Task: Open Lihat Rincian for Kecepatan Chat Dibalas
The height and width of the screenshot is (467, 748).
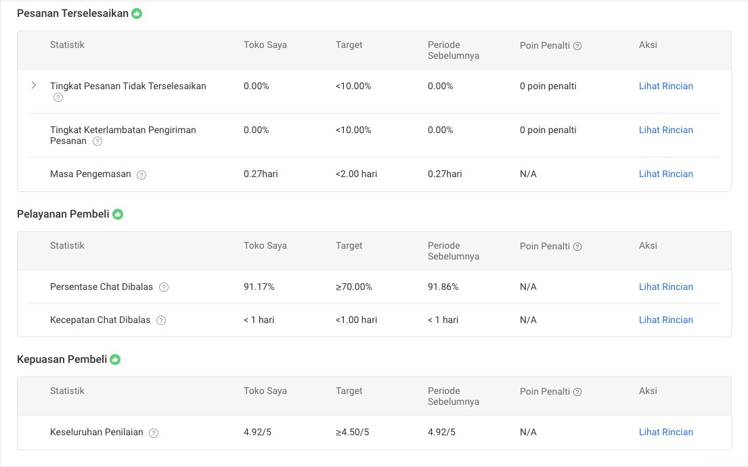Action: point(665,320)
